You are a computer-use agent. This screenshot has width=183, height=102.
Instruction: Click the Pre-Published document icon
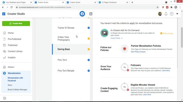[5, 39]
